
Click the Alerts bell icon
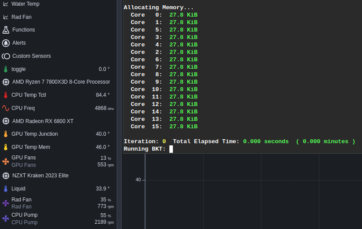click(x=6, y=43)
